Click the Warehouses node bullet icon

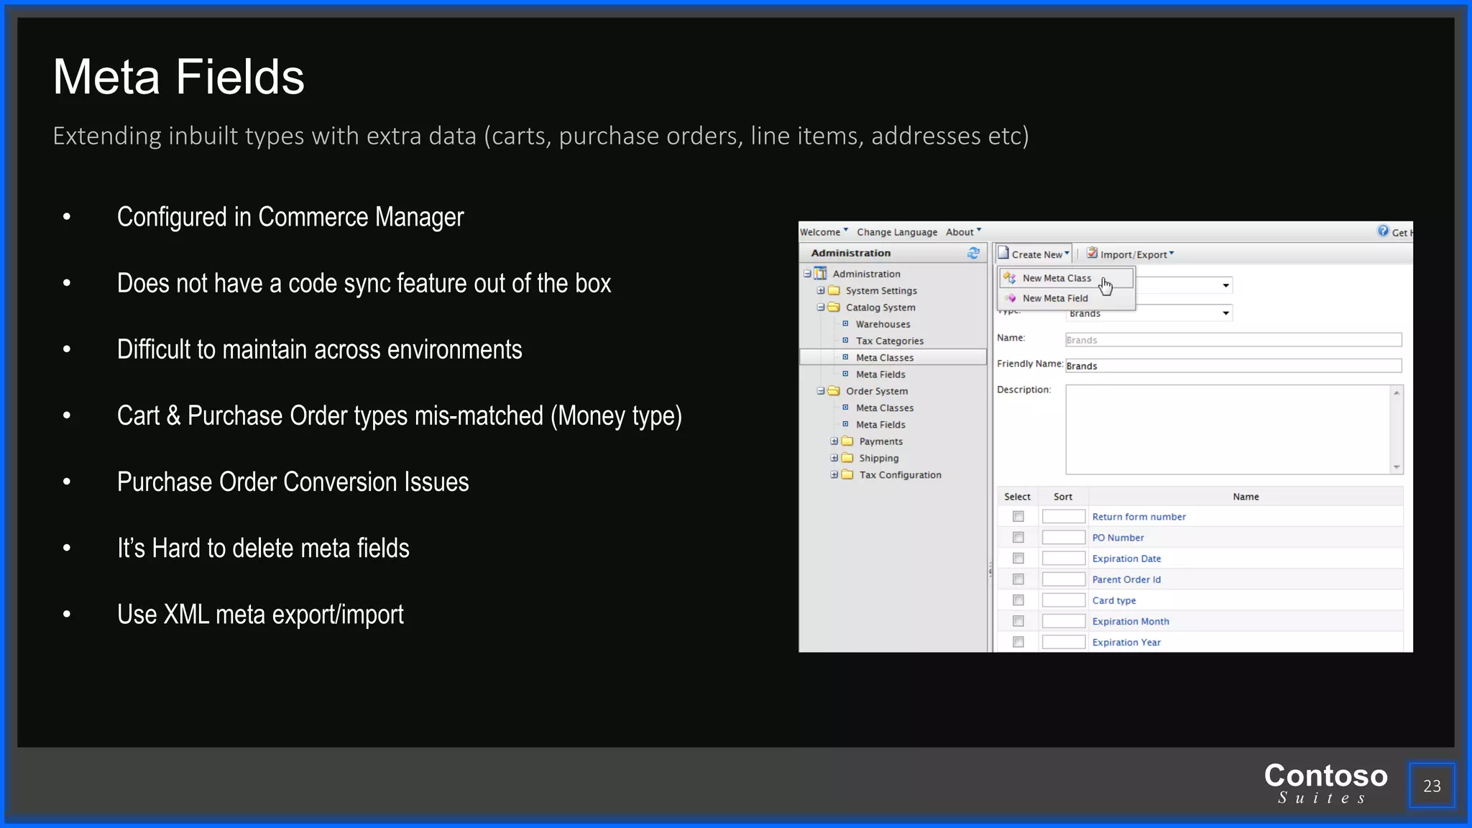click(845, 323)
